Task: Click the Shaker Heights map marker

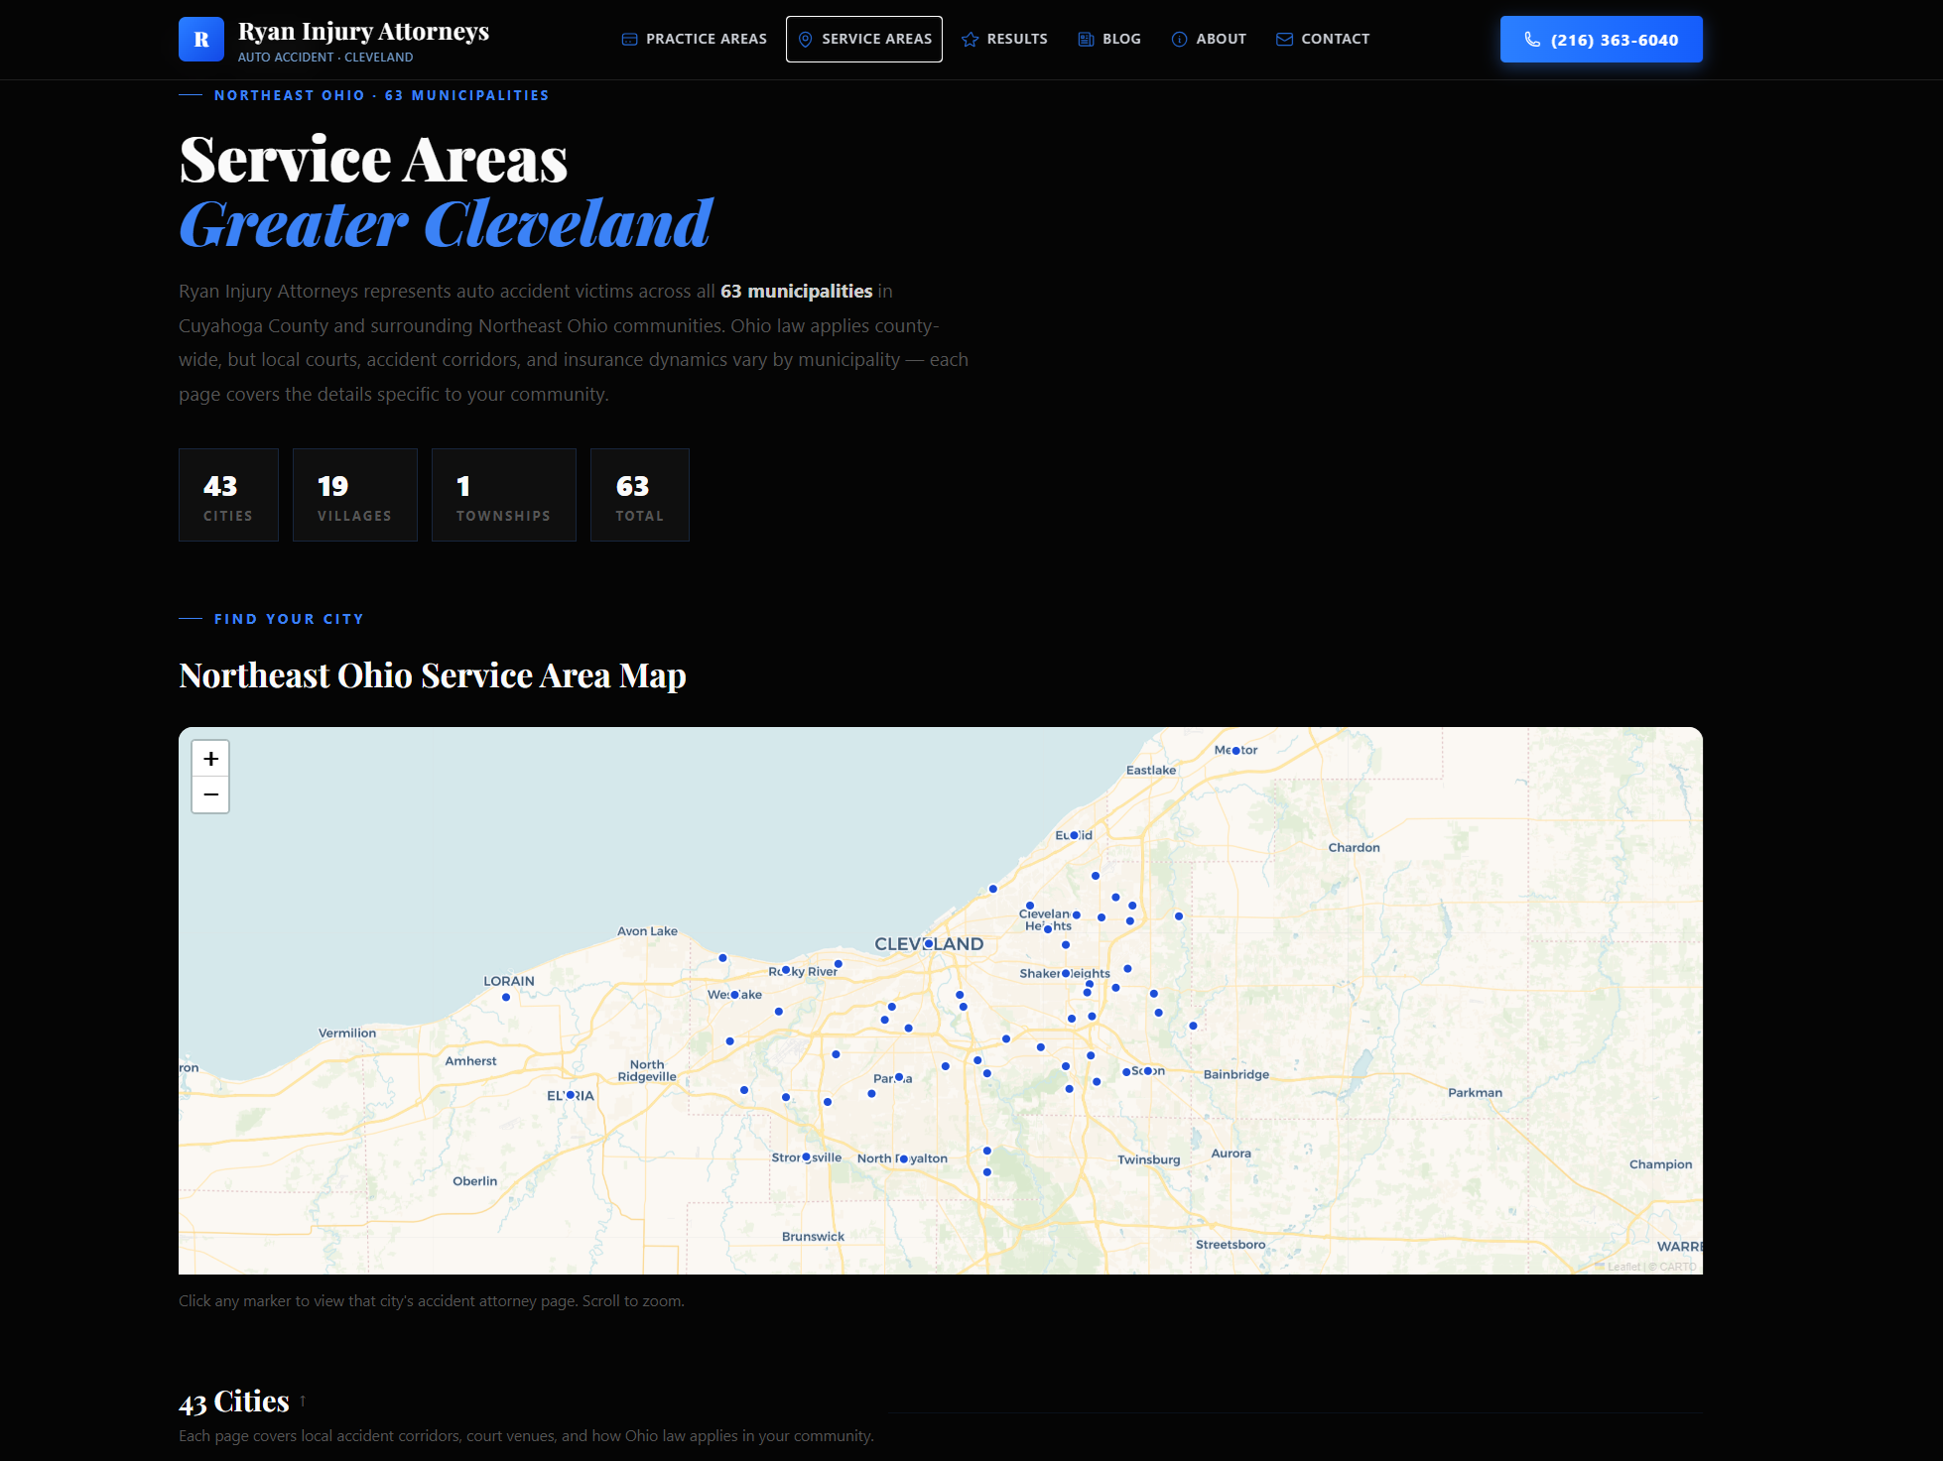Action: click(1066, 973)
